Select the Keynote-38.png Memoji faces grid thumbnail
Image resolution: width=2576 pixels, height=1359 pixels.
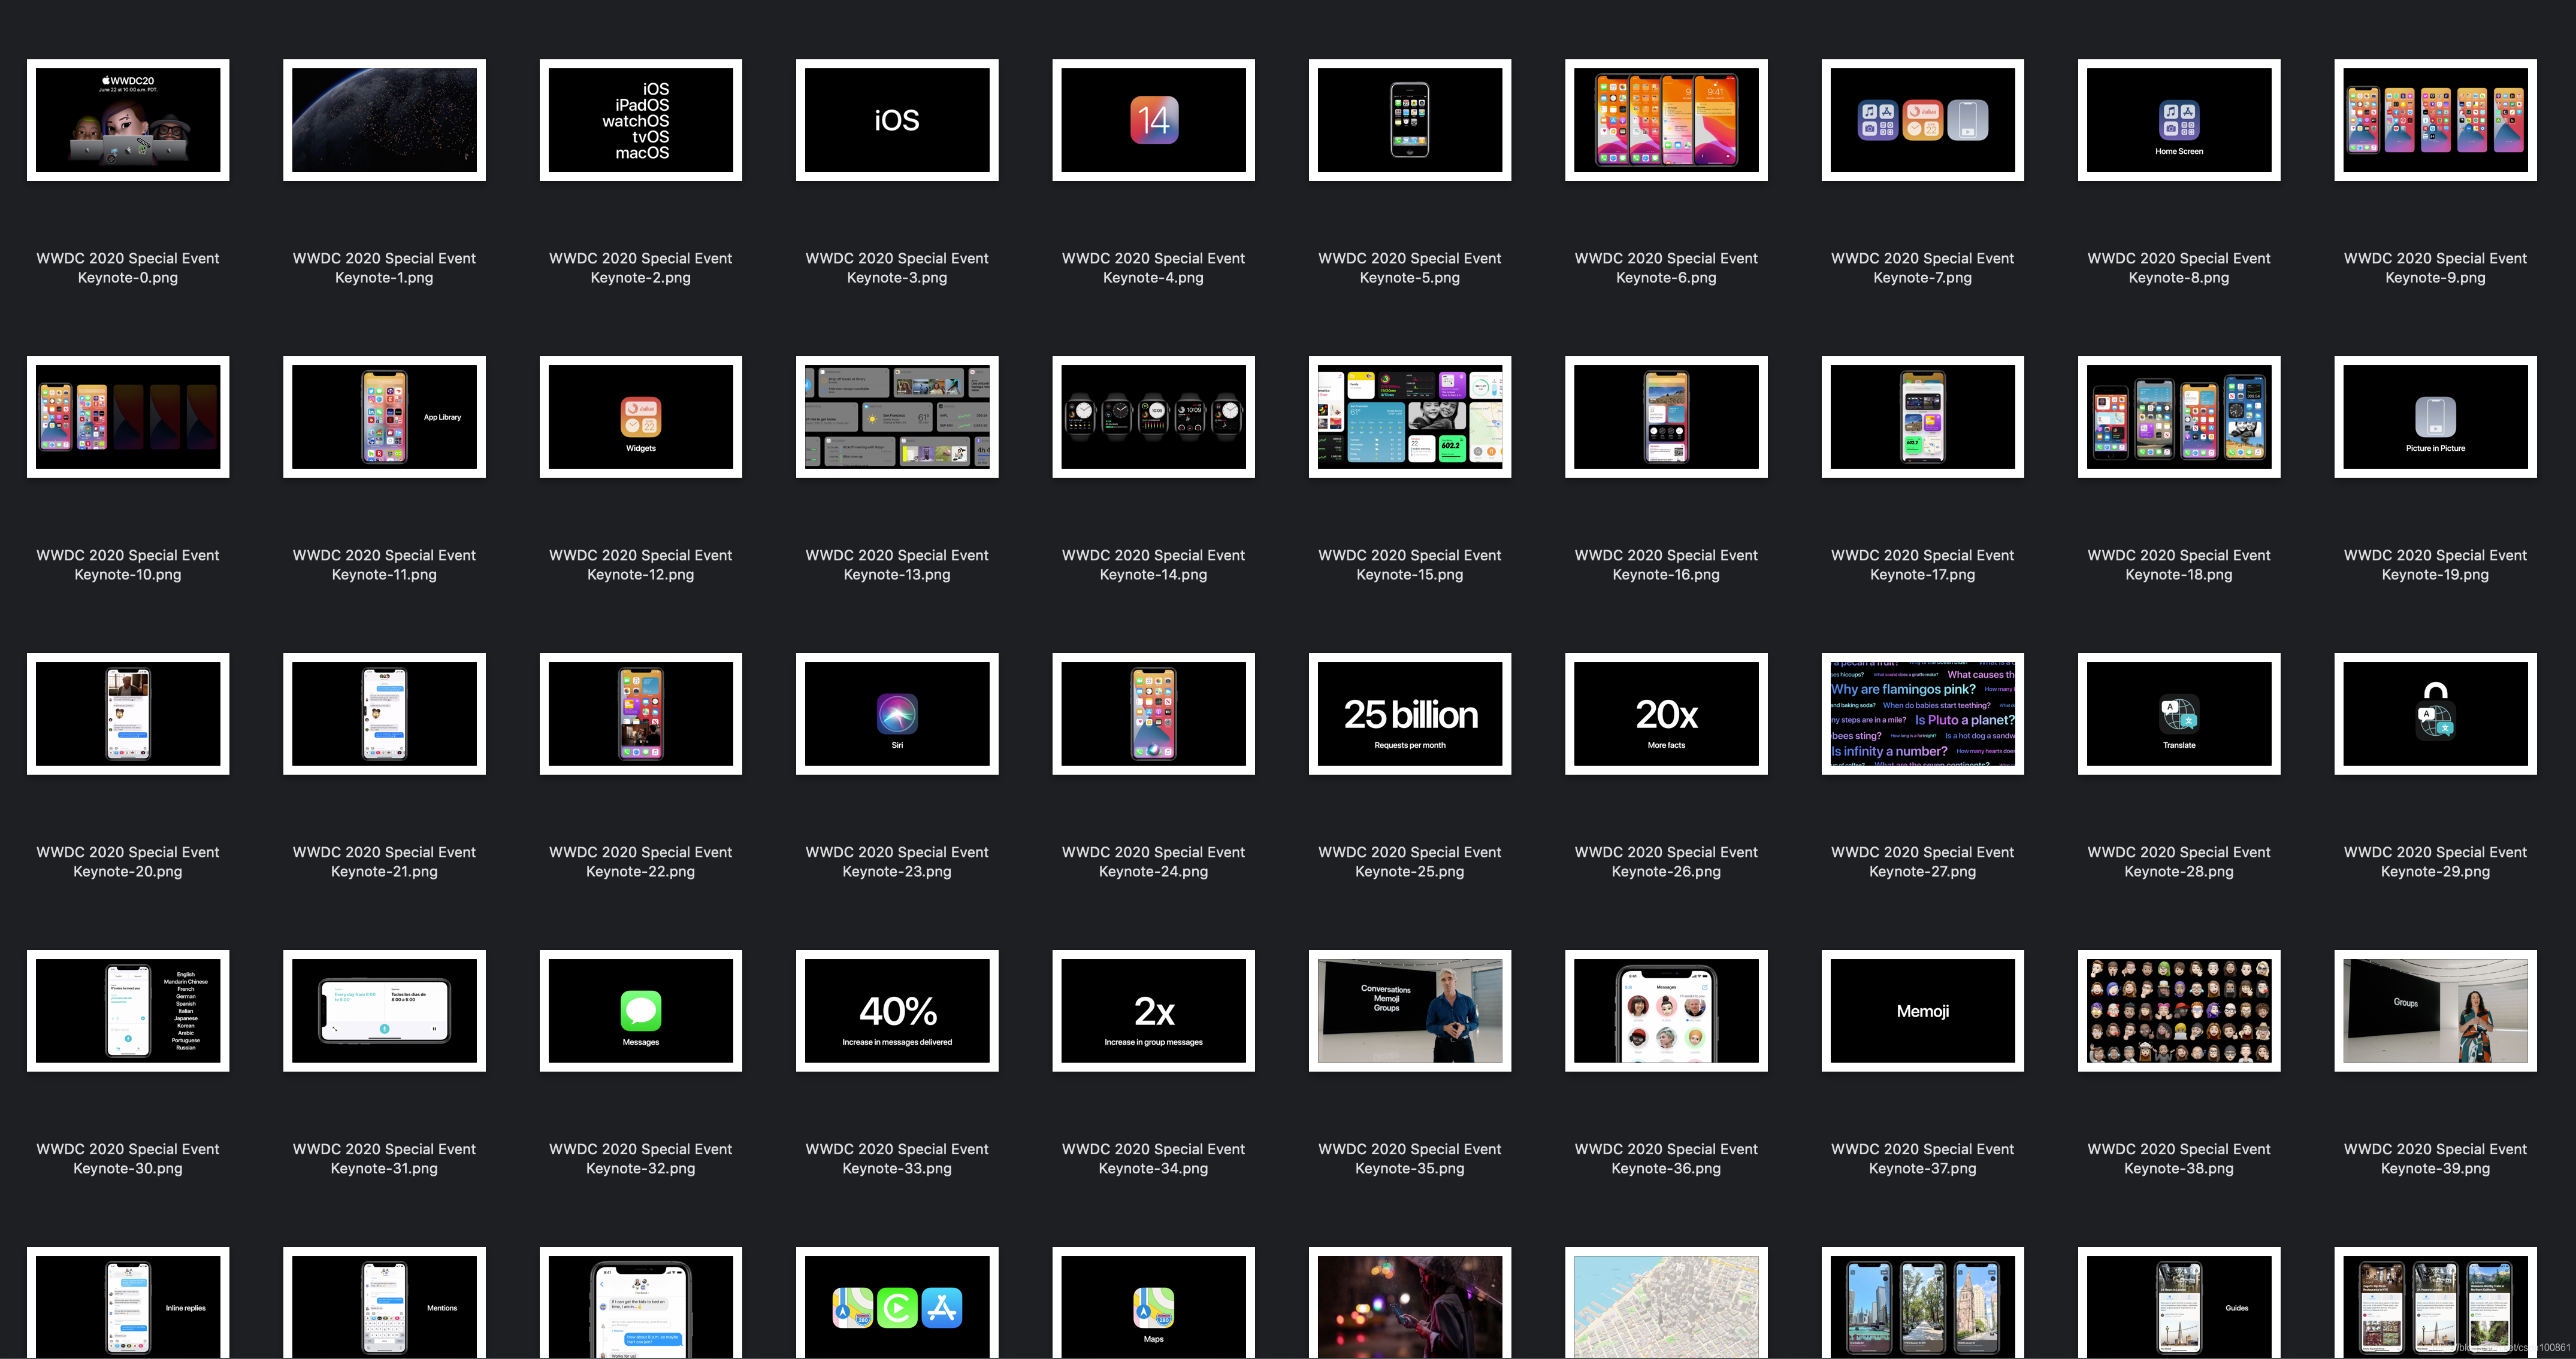[2179, 1010]
